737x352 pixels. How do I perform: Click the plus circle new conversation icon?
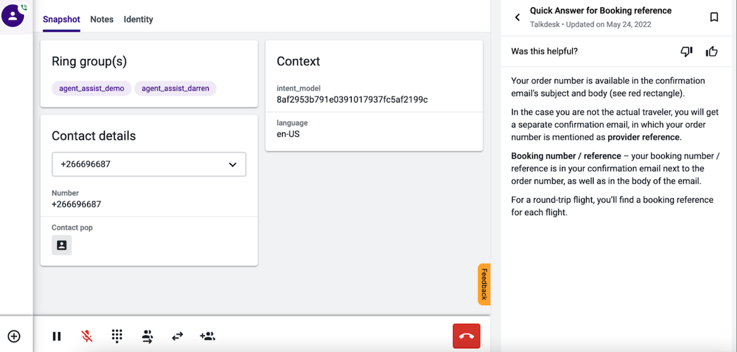pyautogui.click(x=14, y=336)
